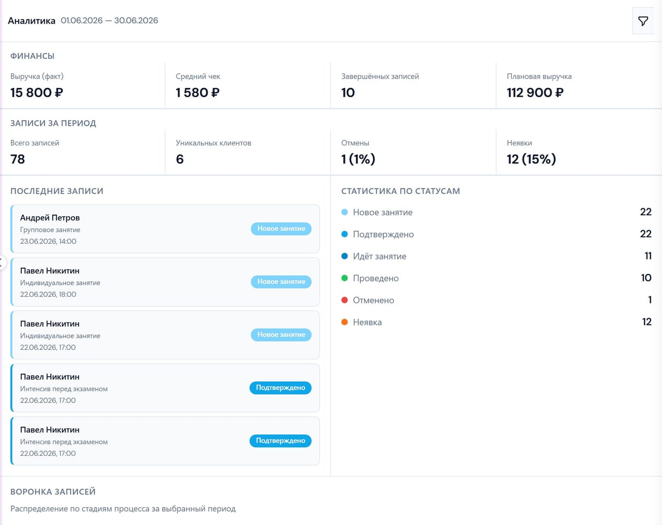Click total records value '78'

[18, 159]
